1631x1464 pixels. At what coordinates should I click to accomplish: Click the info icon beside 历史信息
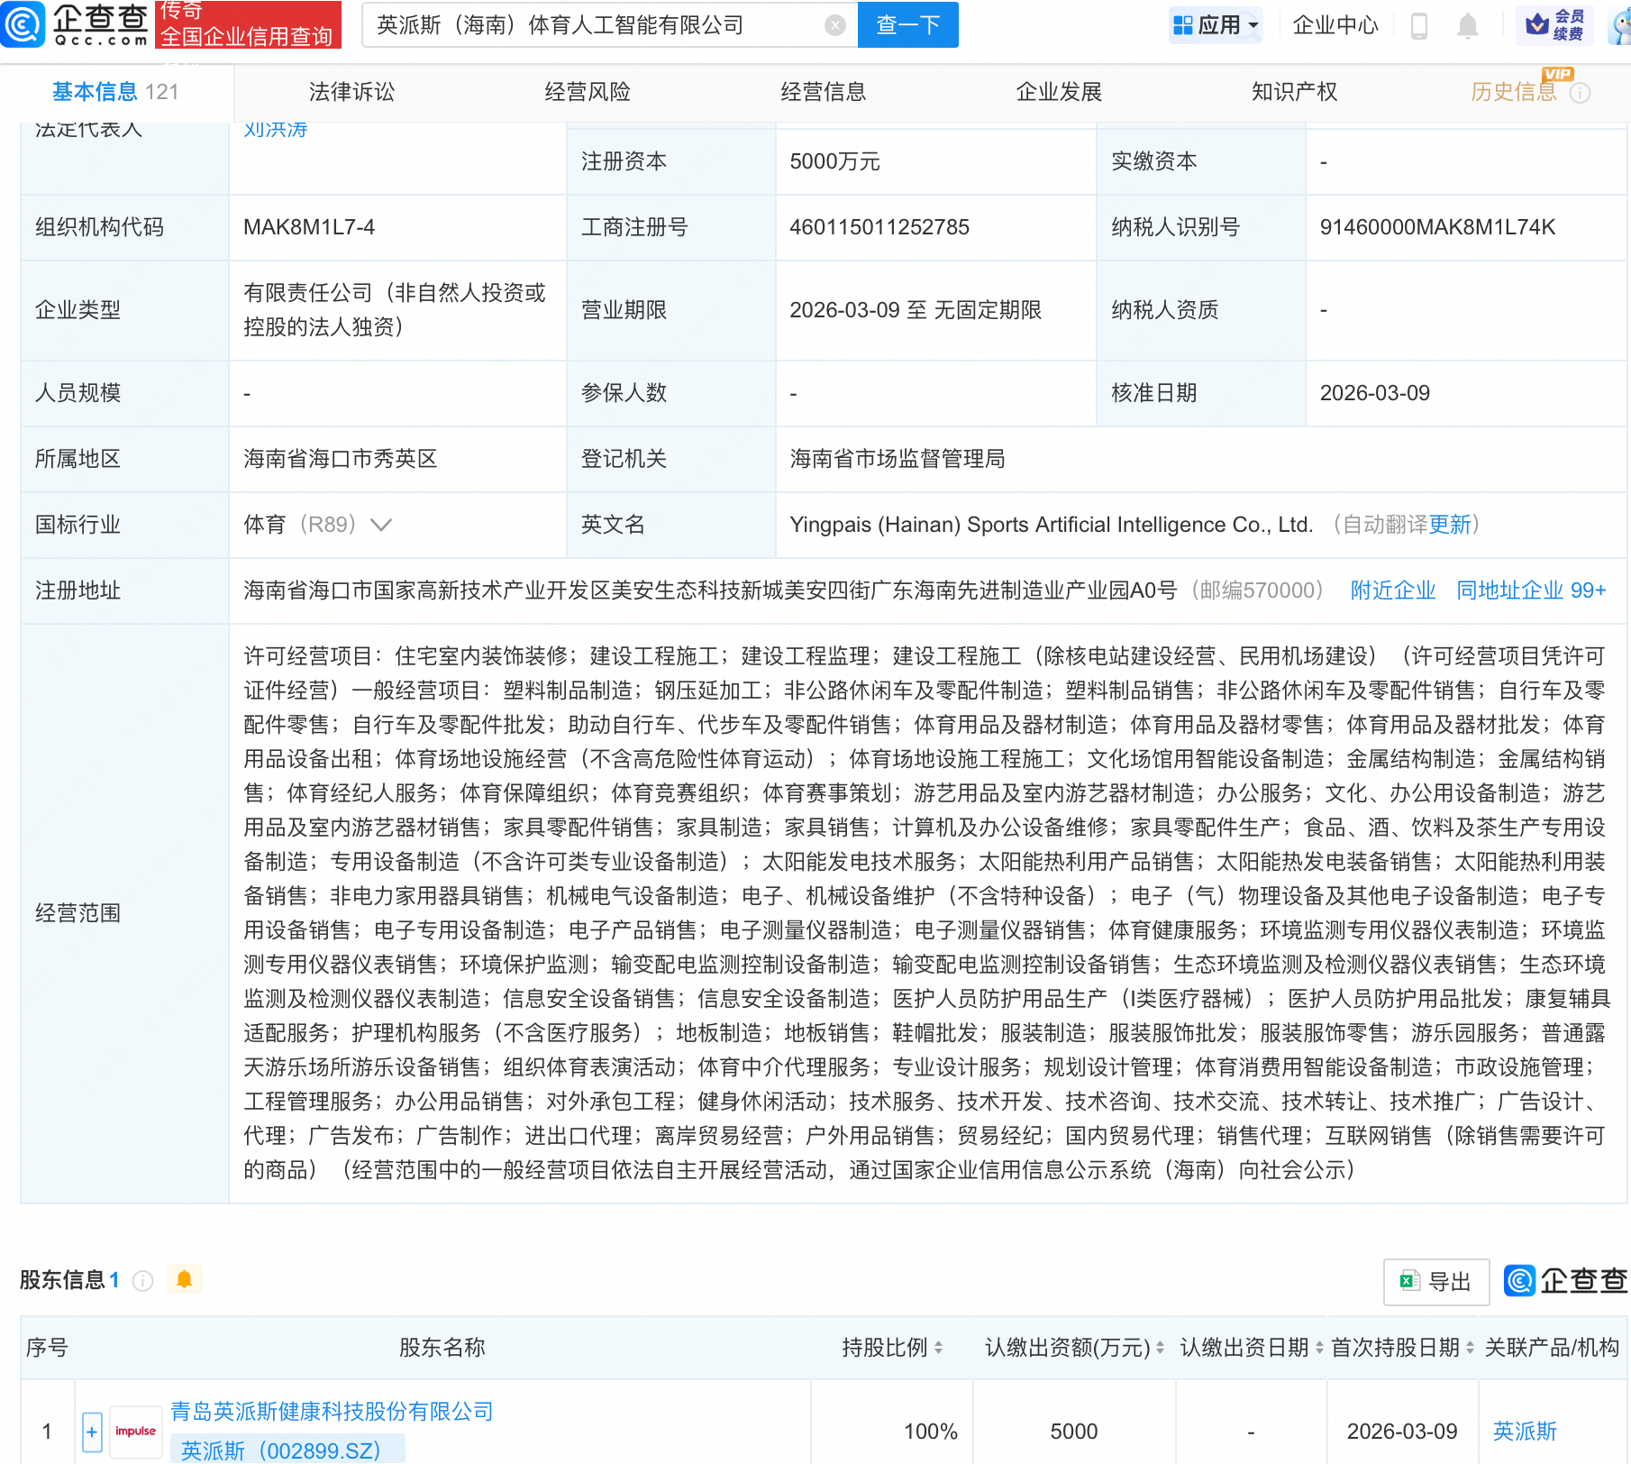coord(1580,93)
